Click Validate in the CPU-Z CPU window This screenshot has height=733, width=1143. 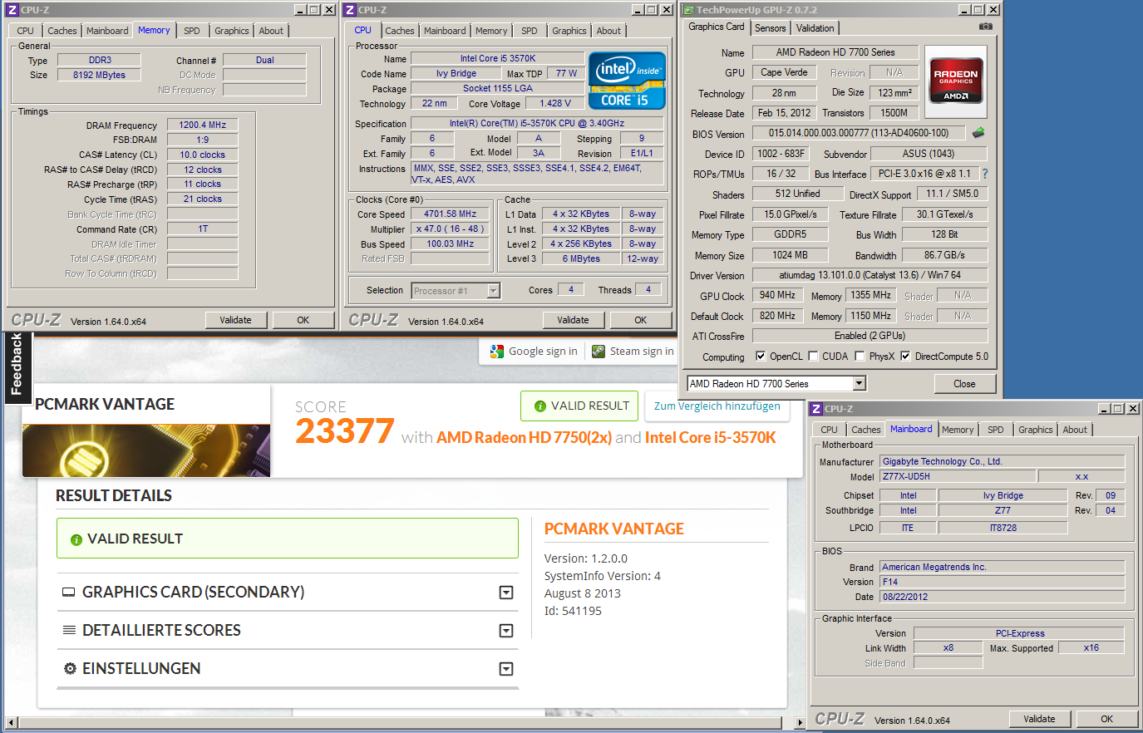[x=574, y=320]
